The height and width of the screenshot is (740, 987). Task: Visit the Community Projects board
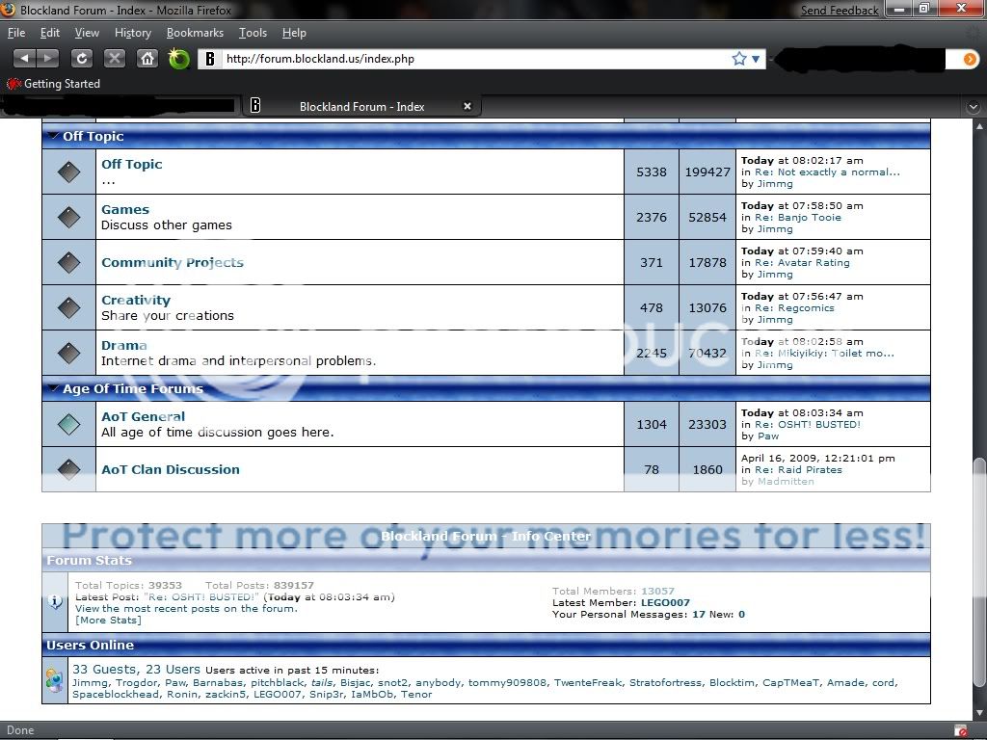point(173,262)
